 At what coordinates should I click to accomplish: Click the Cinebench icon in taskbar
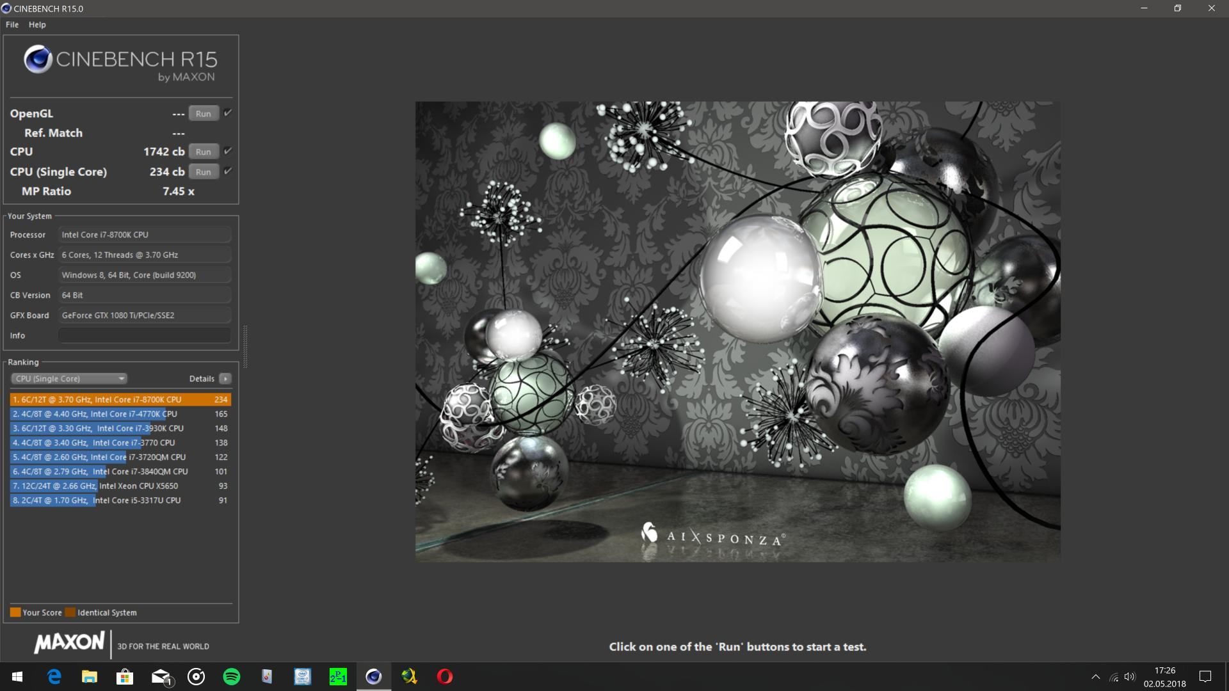pyautogui.click(x=374, y=676)
